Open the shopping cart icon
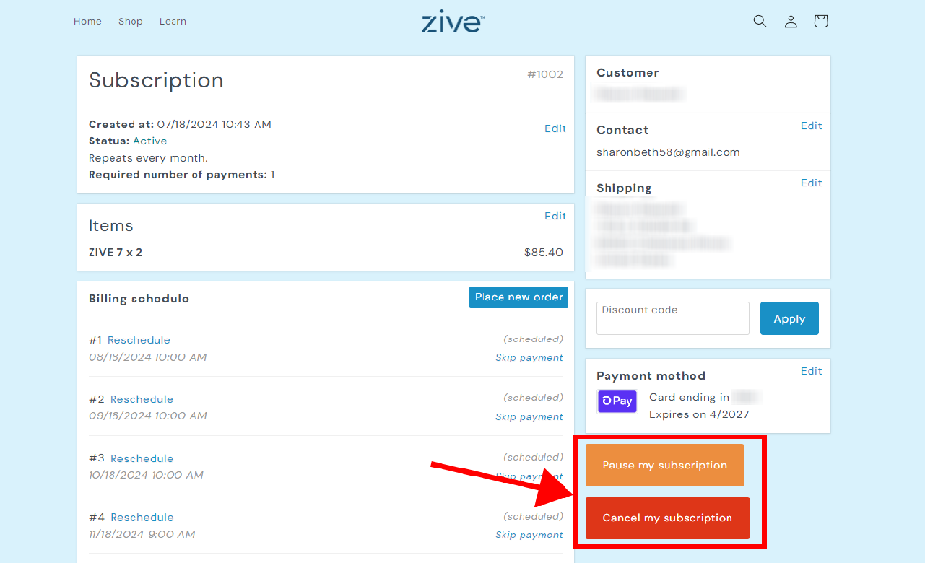The height and width of the screenshot is (563, 925). click(x=821, y=21)
